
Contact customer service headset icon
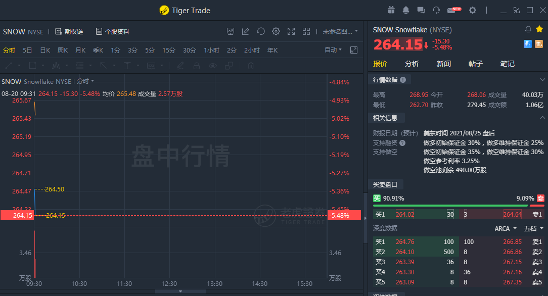[436, 10]
